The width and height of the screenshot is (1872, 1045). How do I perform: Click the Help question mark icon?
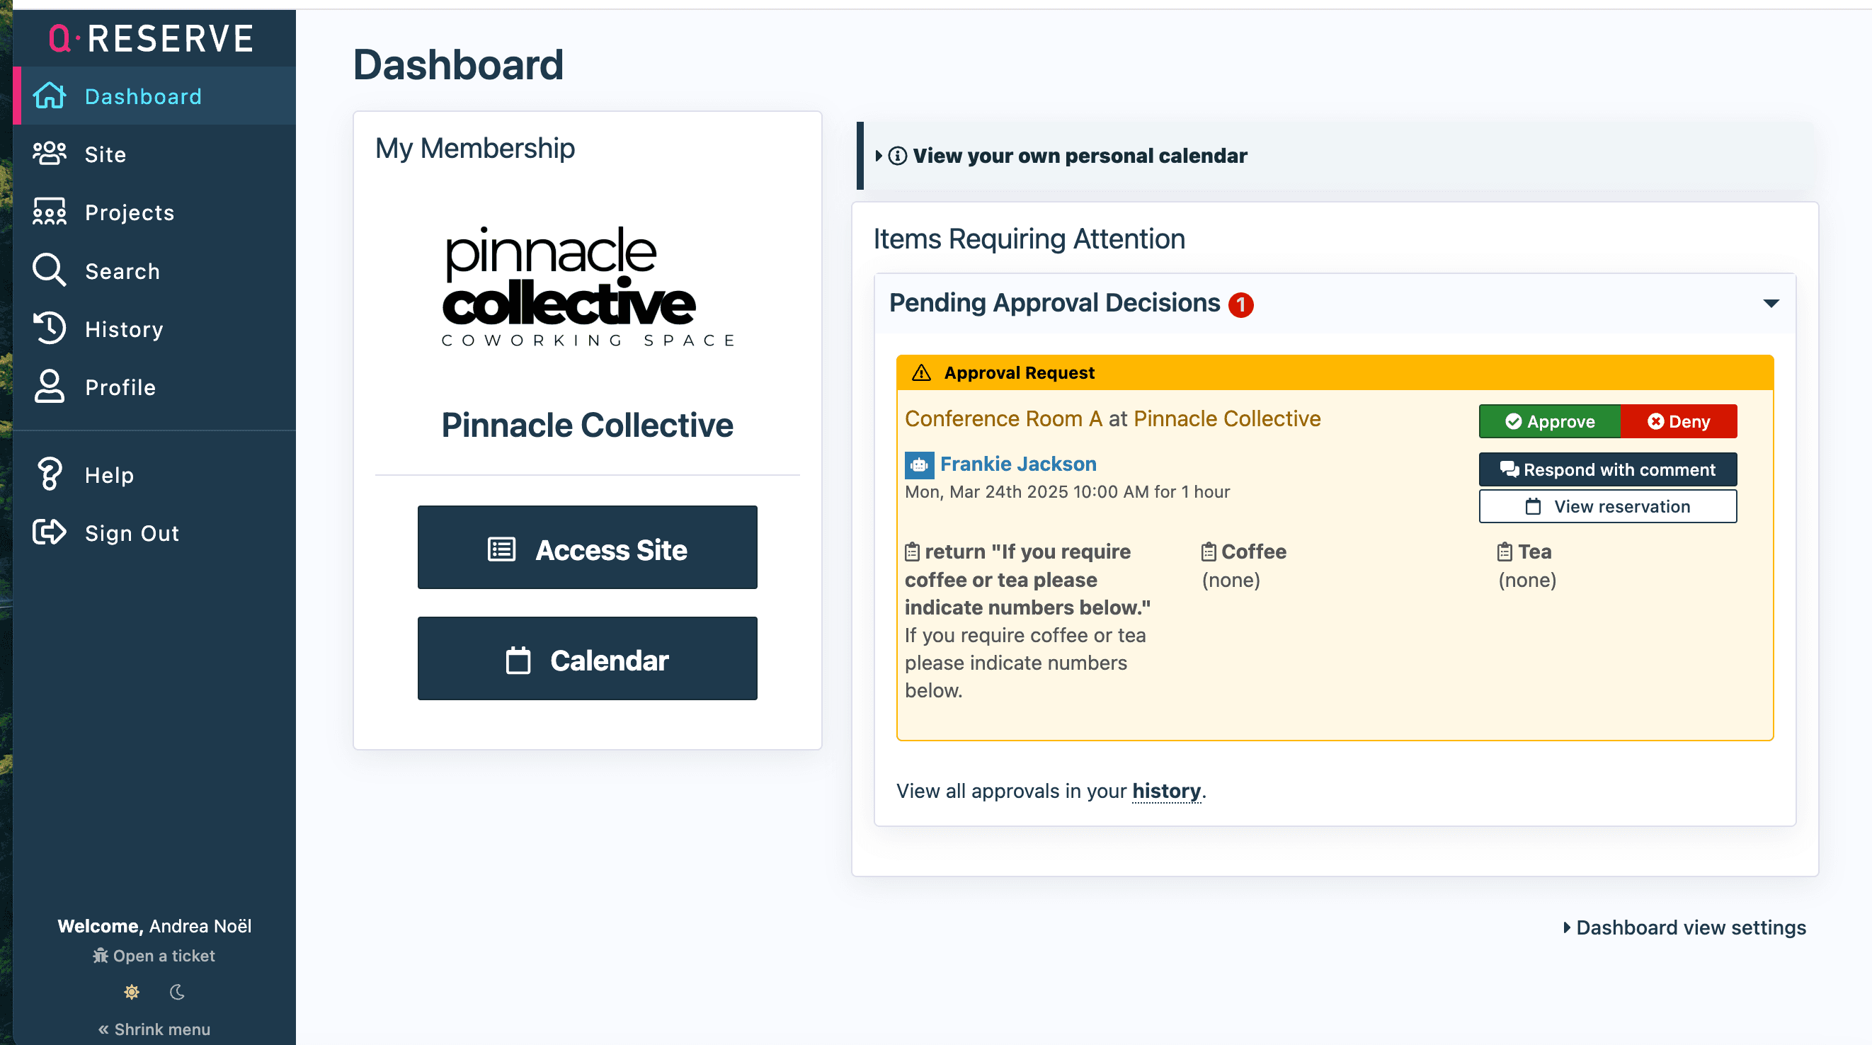coord(50,474)
